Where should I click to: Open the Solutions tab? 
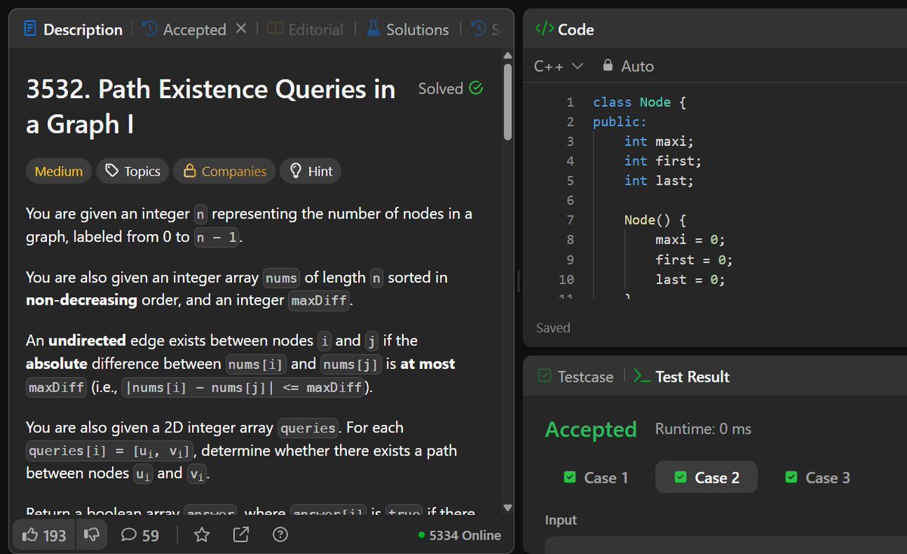click(407, 29)
